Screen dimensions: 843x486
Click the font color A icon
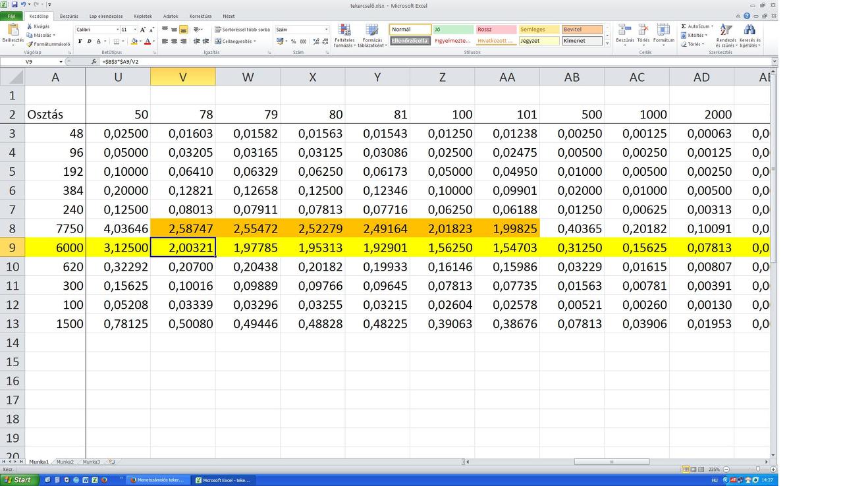[x=148, y=41]
